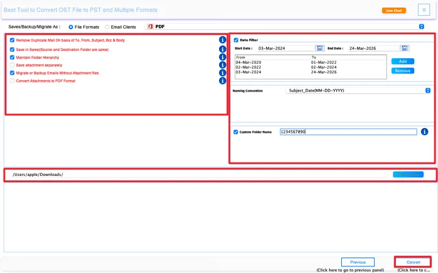
Task: Open Live Chat support
Action: tap(394, 10)
